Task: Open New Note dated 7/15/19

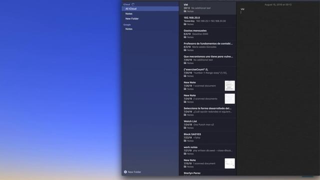Action: pos(208,163)
